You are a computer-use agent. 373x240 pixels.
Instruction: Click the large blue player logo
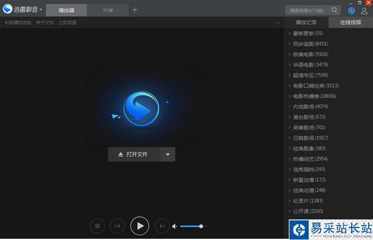[142, 108]
